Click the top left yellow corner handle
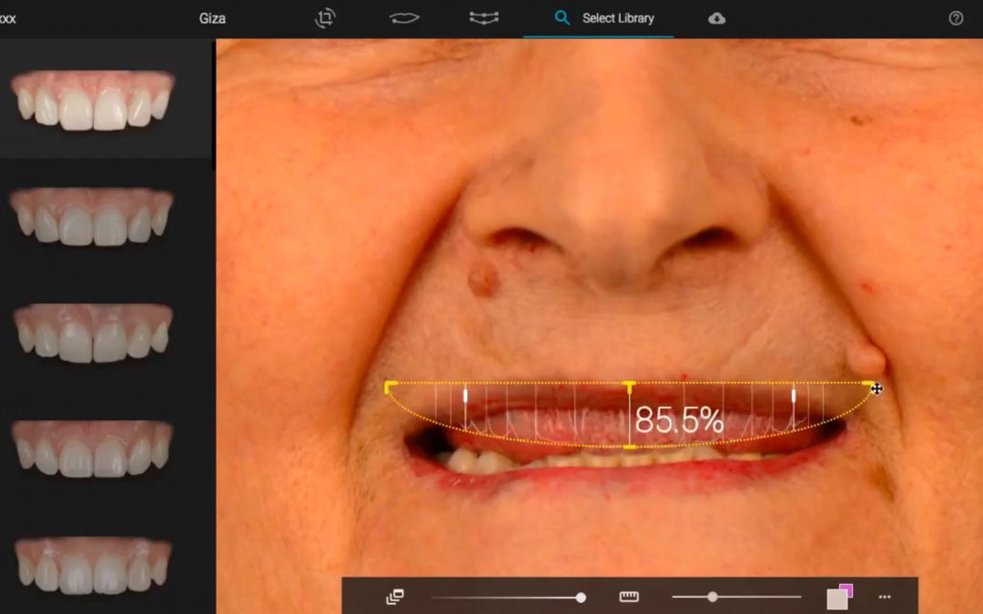 click(x=390, y=387)
